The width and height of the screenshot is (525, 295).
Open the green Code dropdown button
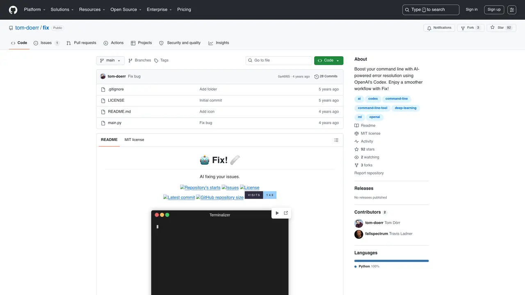tap(329, 60)
